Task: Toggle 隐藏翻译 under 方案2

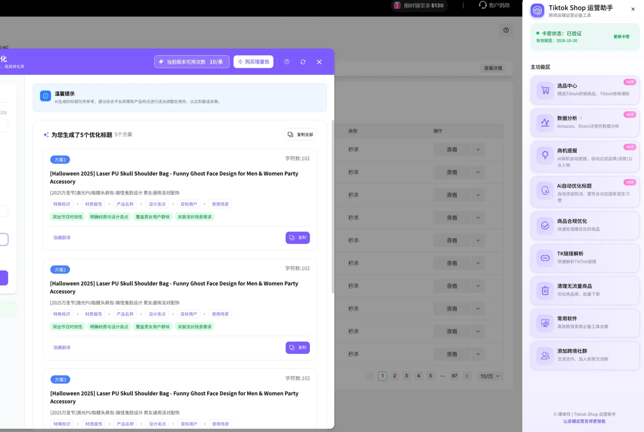Action: [62, 348]
